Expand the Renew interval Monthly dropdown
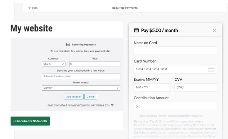 click(x=81, y=88)
